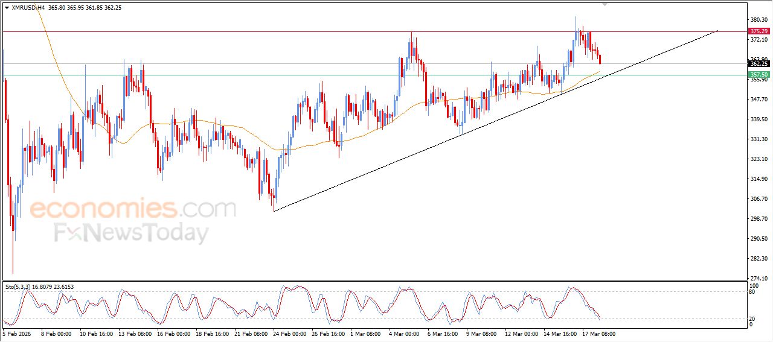Image resolution: width=773 pixels, height=342 pixels.
Task: Click the stochastic 80 level value
Action: 752,291
